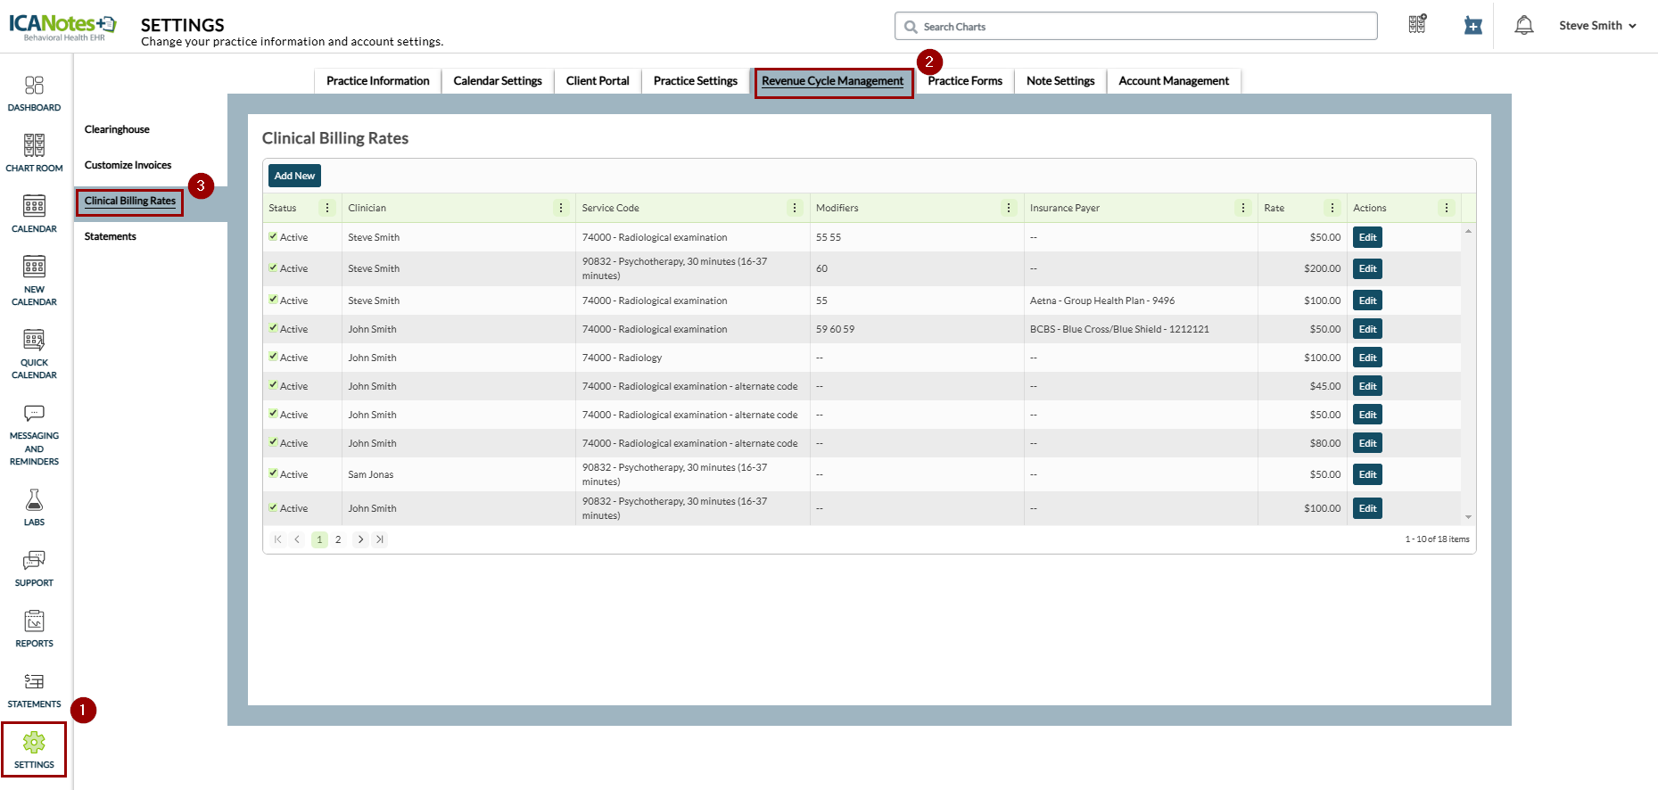Toggle Active checkbox on Sam Jonas row
The height and width of the screenshot is (790, 1658).
coord(273,473)
